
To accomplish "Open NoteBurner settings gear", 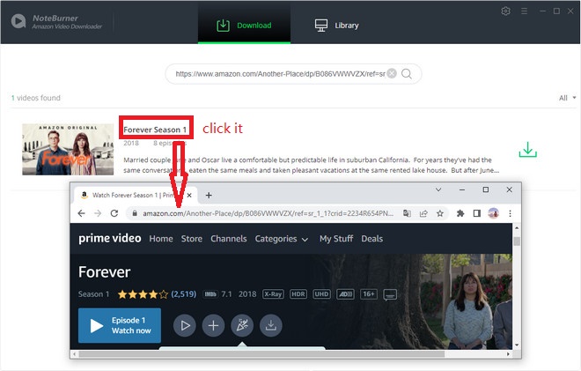I will coord(505,11).
